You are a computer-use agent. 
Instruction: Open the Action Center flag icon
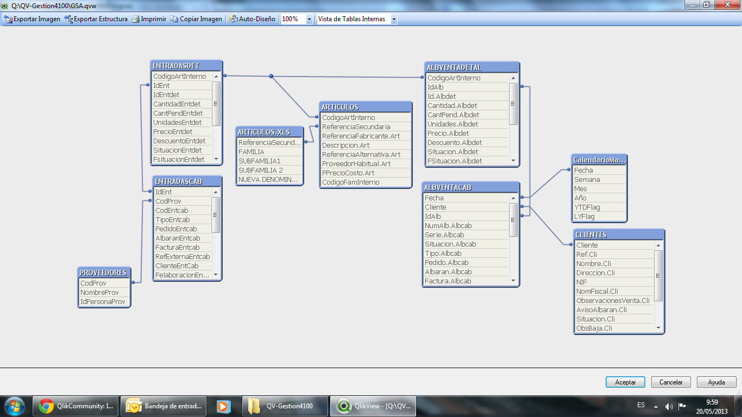(x=683, y=406)
